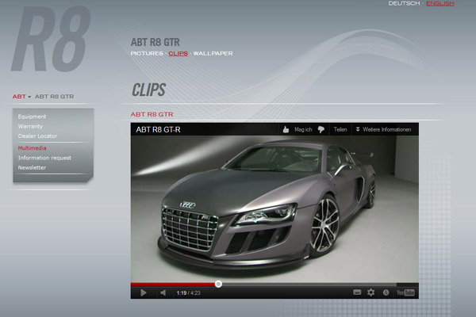Image resolution: width=476 pixels, height=317 pixels.
Task: Dislike the video with thumbs down
Action: click(321, 129)
